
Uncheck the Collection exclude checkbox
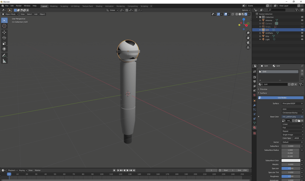point(260,17)
